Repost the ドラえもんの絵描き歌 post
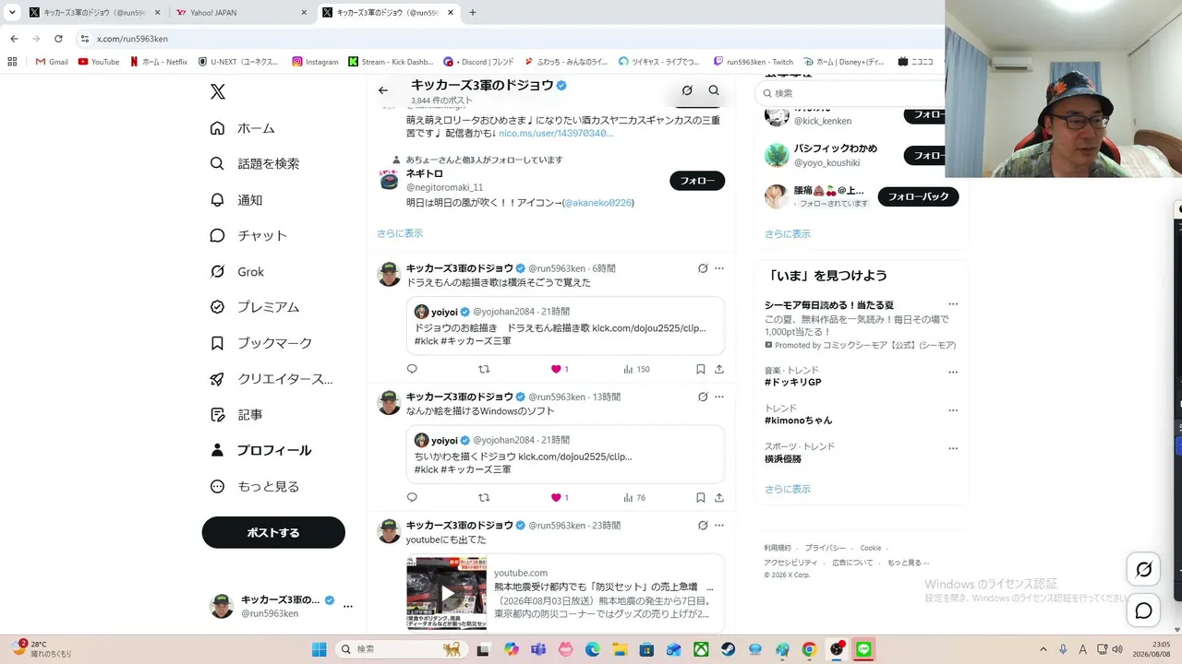Image resolution: width=1182 pixels, height=664 pixels. pos(484,369)
